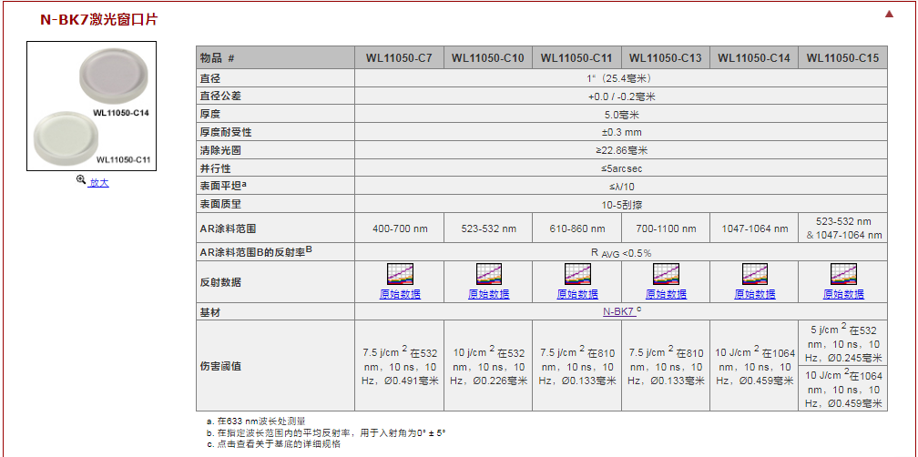Click the magnifier zoom icon below product image

pyautogui.click(x=81, y=181)
